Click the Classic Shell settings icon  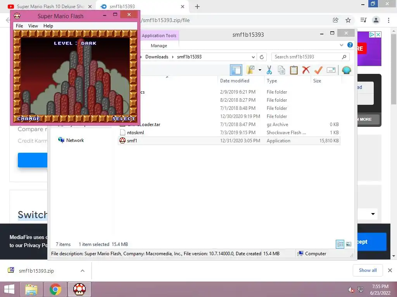click(x=346, y=70)
